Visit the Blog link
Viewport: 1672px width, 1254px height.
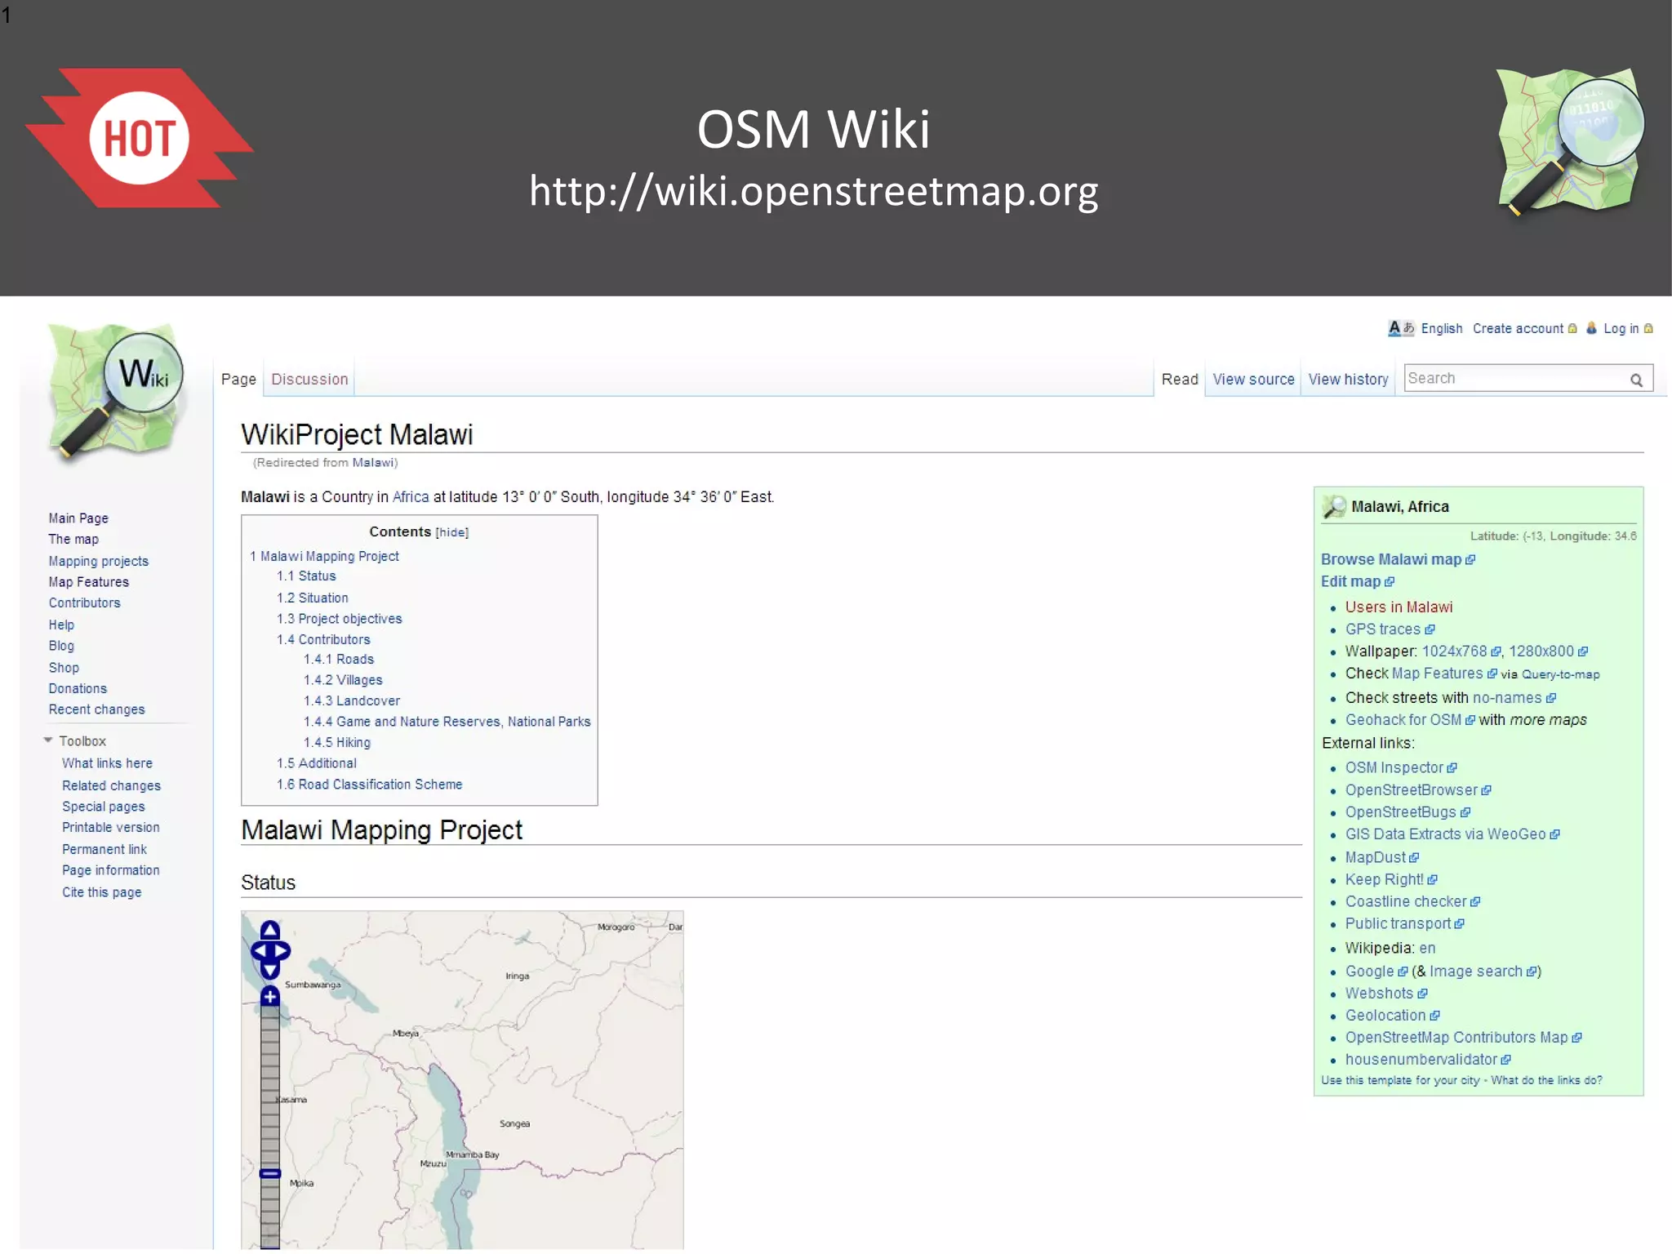[x=61, y=646]
